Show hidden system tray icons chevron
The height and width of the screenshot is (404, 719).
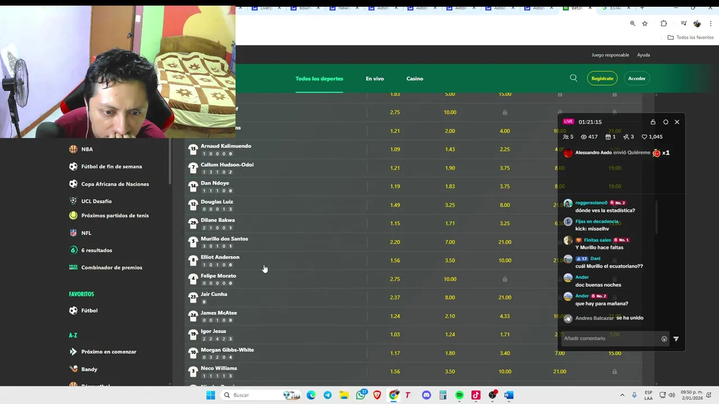(622, 395)
